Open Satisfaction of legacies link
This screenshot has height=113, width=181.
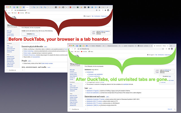pos(92,91)
